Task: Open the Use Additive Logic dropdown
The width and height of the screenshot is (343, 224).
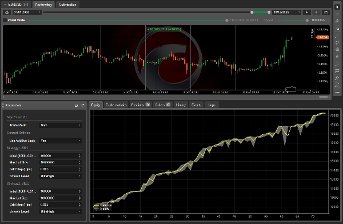Action: click(x=61, y=141)
